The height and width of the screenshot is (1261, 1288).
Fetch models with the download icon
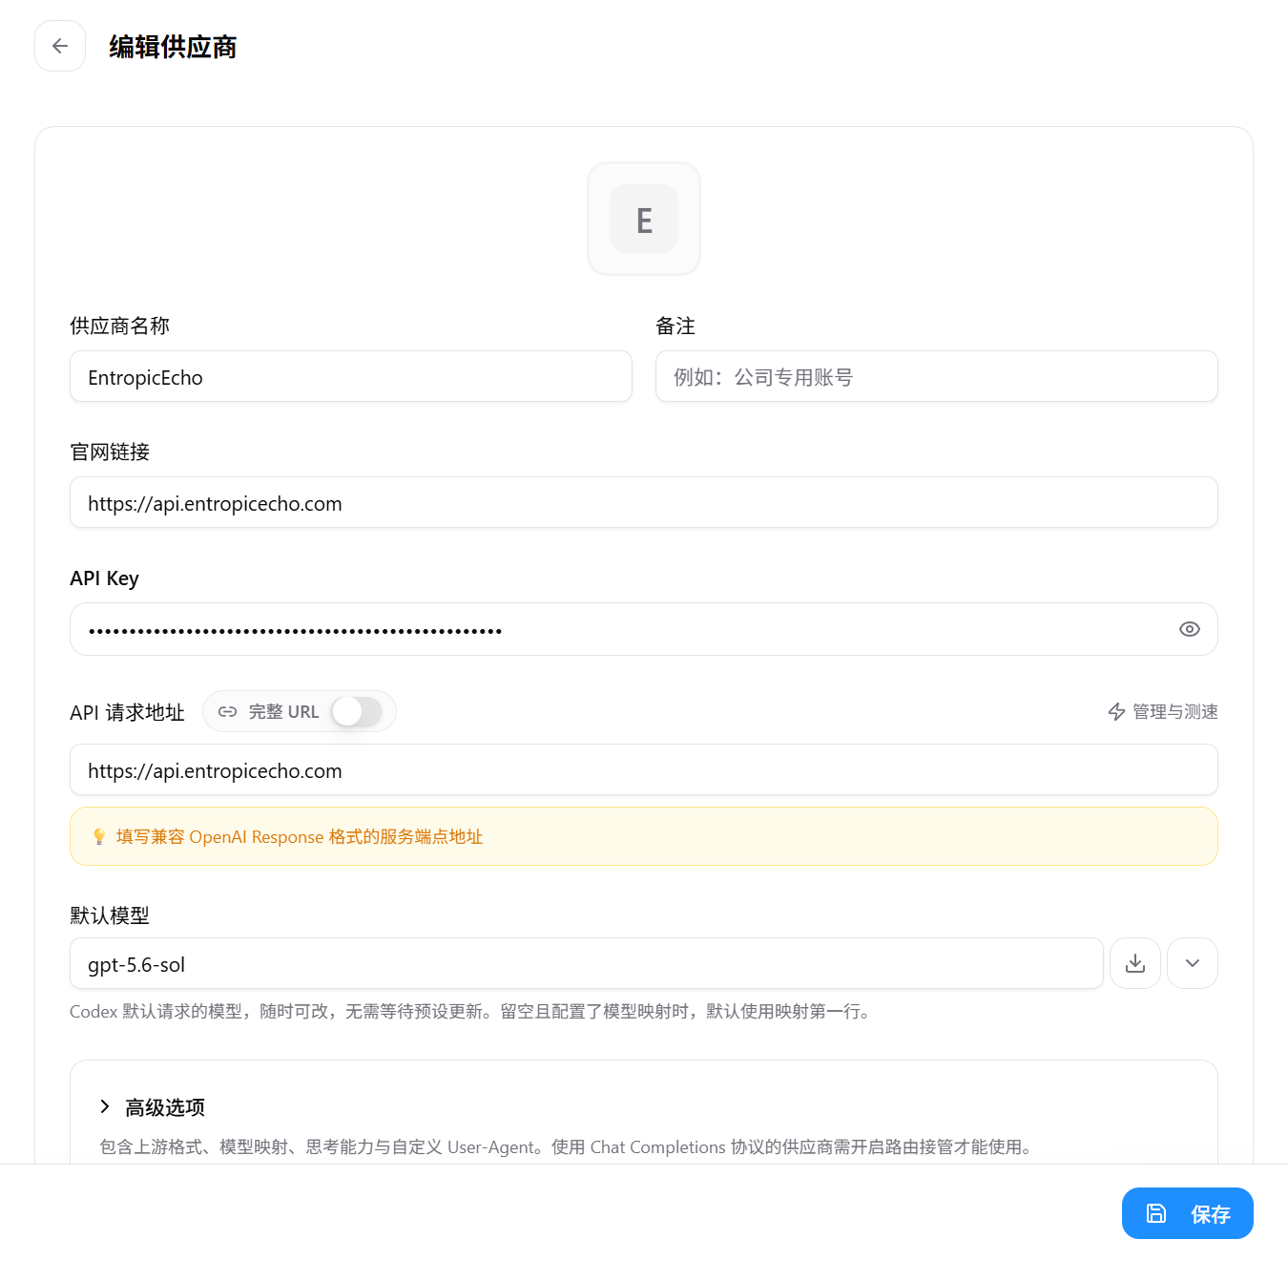[1135, 963]
